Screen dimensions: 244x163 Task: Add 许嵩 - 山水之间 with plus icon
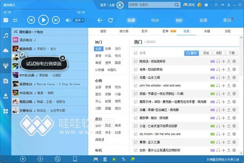223,77
